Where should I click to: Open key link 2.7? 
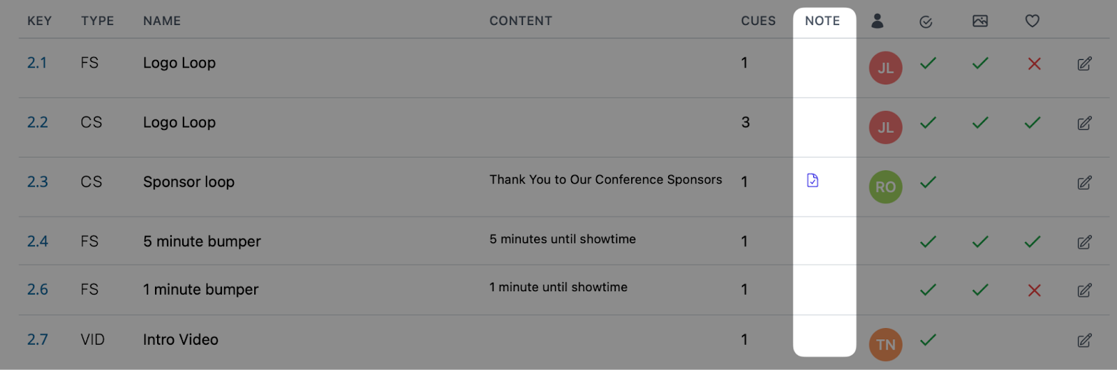(x=38, y=340)
